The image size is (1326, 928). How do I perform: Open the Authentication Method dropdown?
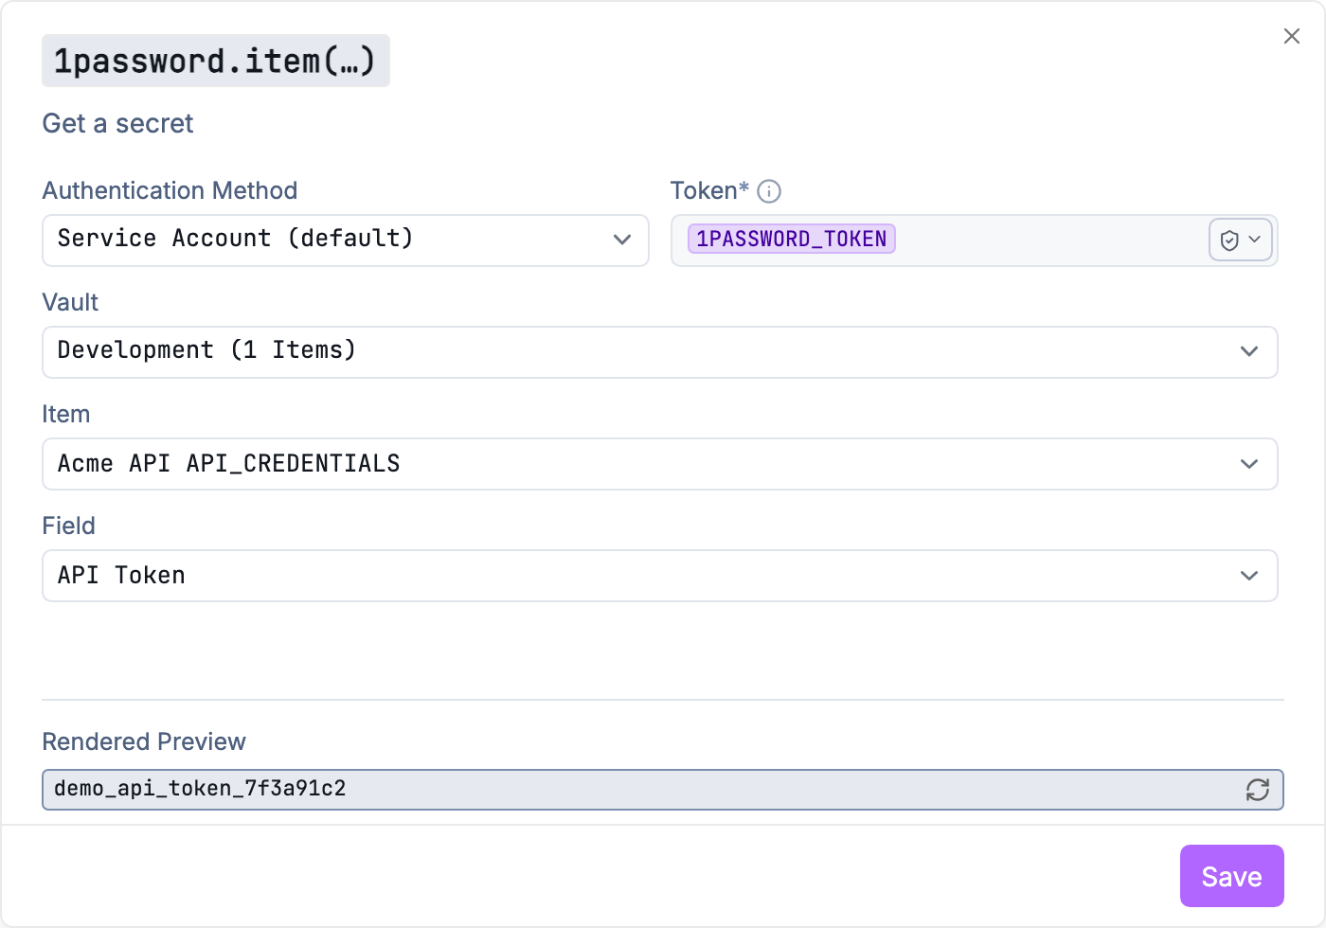click(x=346, y=241)
